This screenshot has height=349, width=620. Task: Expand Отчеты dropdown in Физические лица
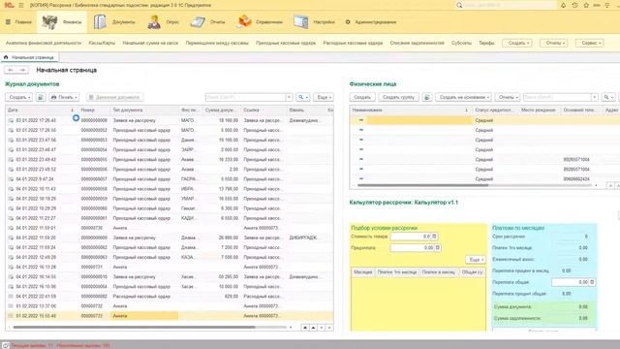[x=508, y=97]
